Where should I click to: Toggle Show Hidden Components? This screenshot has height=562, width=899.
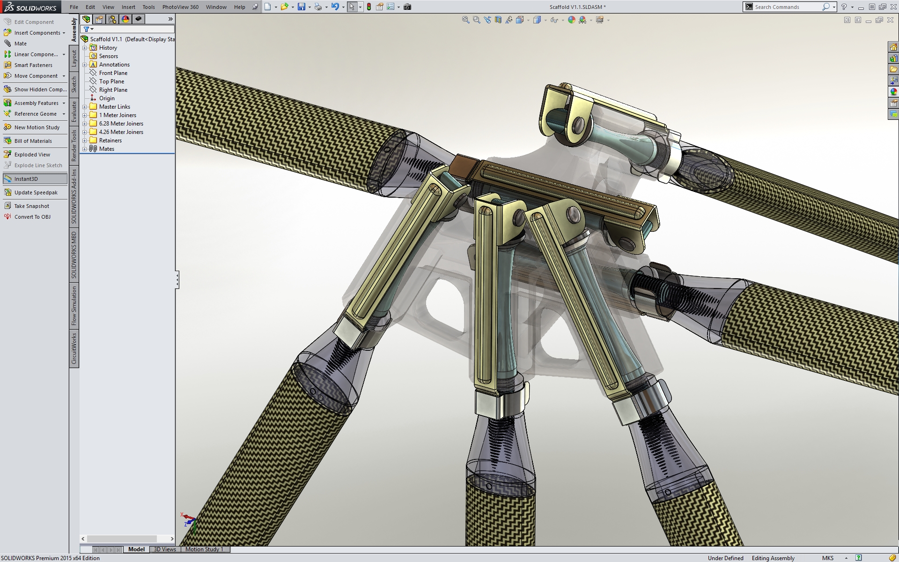pyautogui.click(x=40, y=89)
